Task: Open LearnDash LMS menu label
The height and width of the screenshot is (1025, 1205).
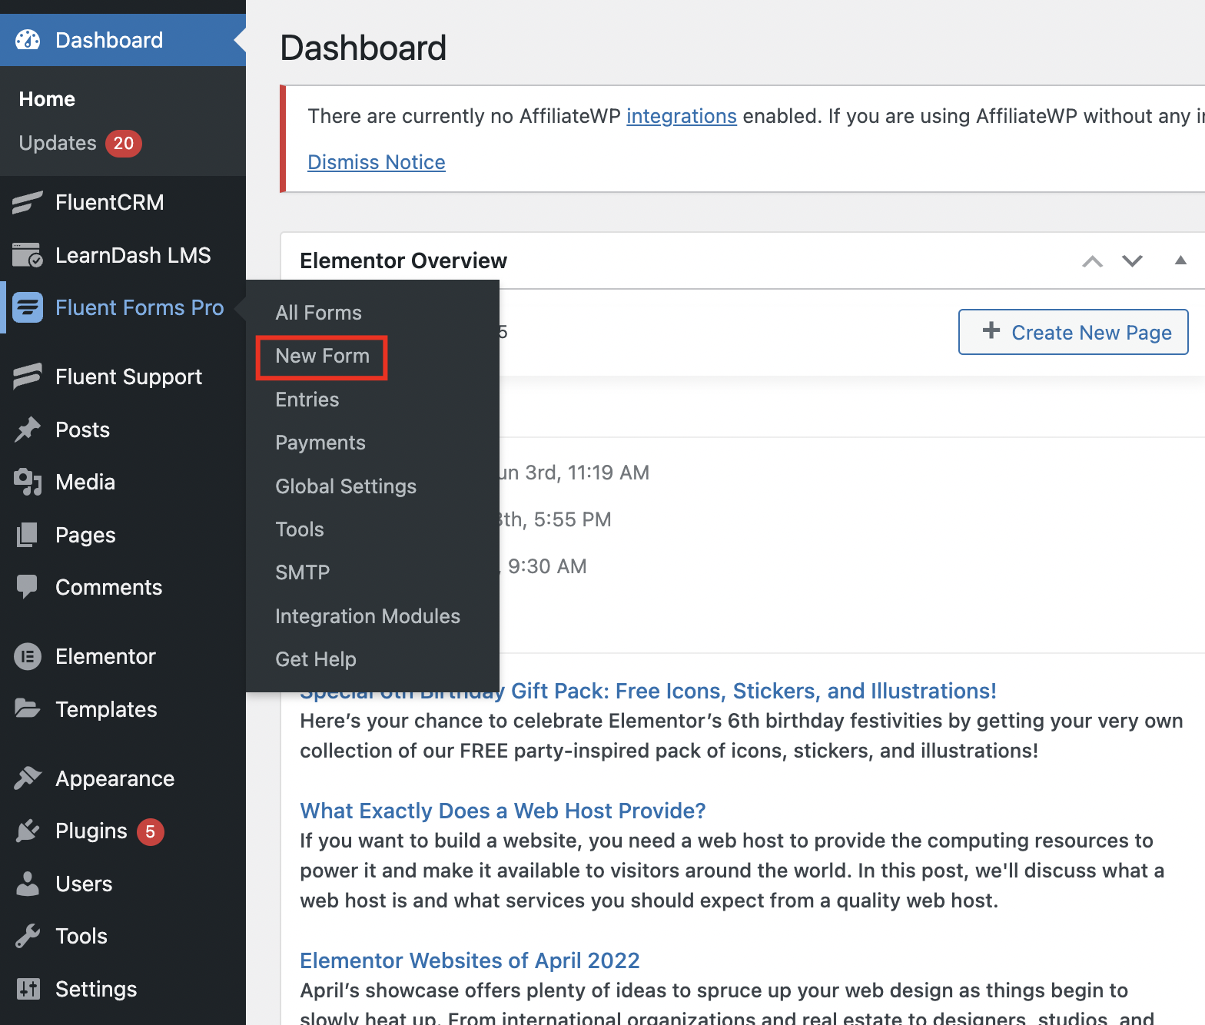Action: coord(133,255)
